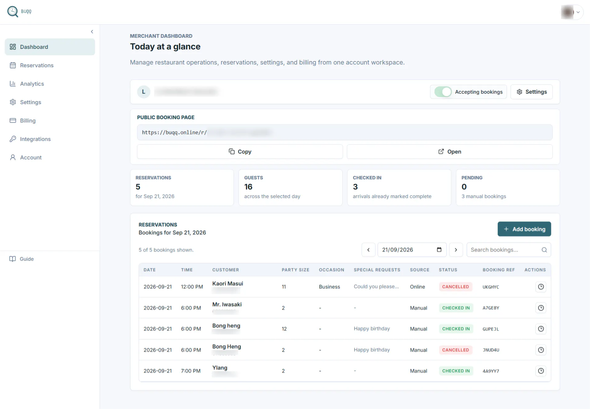590x409 pixels.
Task: Toggle the Accepting bookings switch
Action: pyautogui.click(x=443, y=92)
